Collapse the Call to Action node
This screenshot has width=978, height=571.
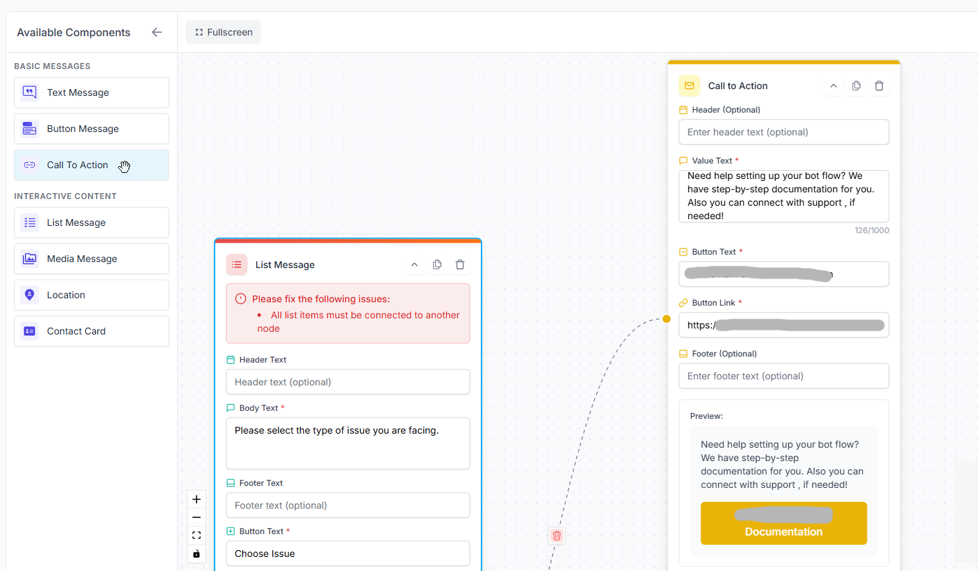click(x=833, y=86)
